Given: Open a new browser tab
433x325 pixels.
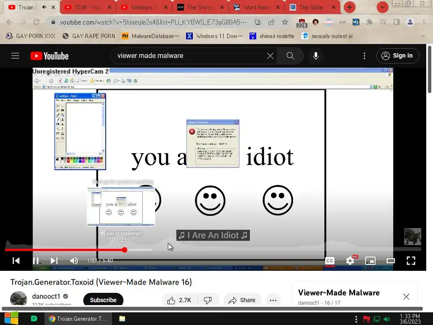Looking at the screenshot, I should click(x=350, y=8).
